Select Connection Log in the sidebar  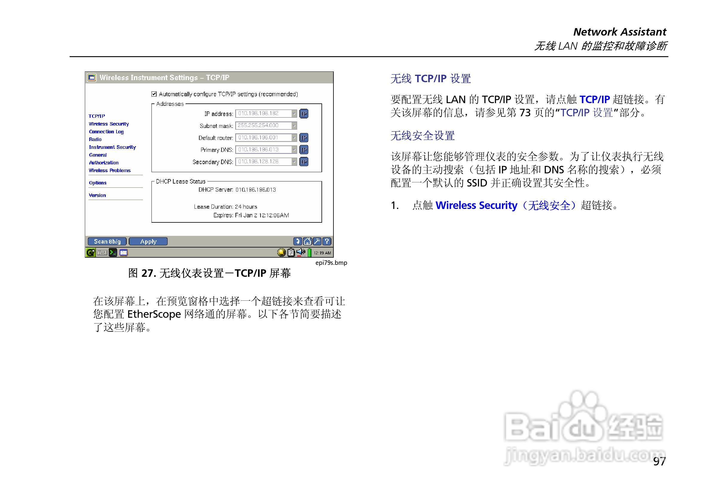click(106, 132)
